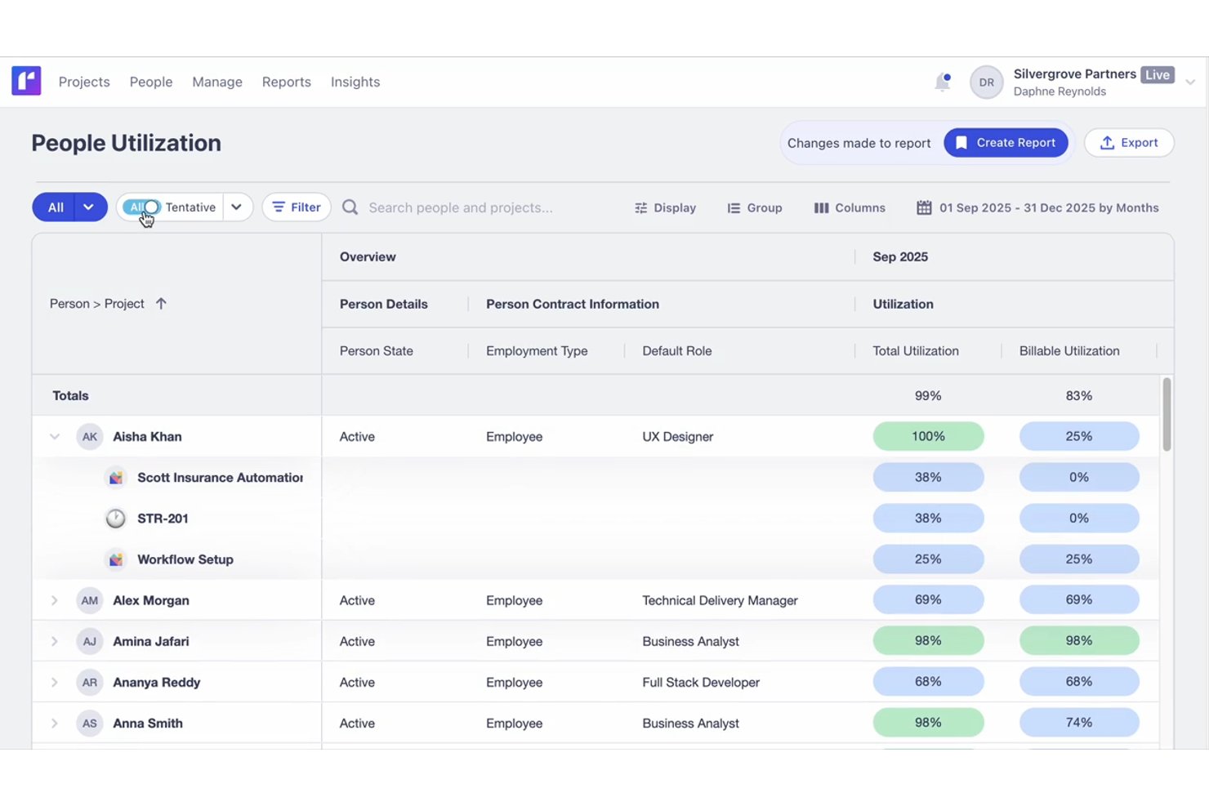The height and width of the screenshot is (806, 1209).
Task: Open the People menu
Action: tap(151, 82)
